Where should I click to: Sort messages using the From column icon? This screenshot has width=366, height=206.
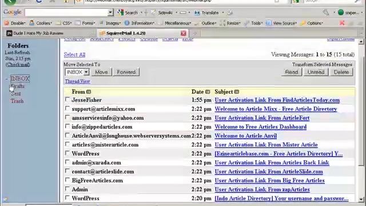click(x=89, y=92)
